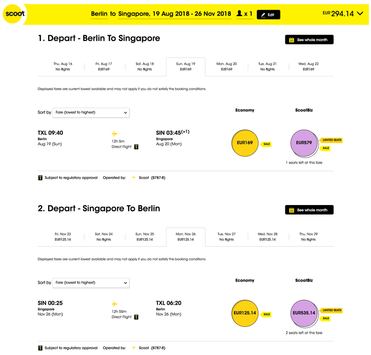Select the Mon, Aug 20 date tab

coord(227,66)
